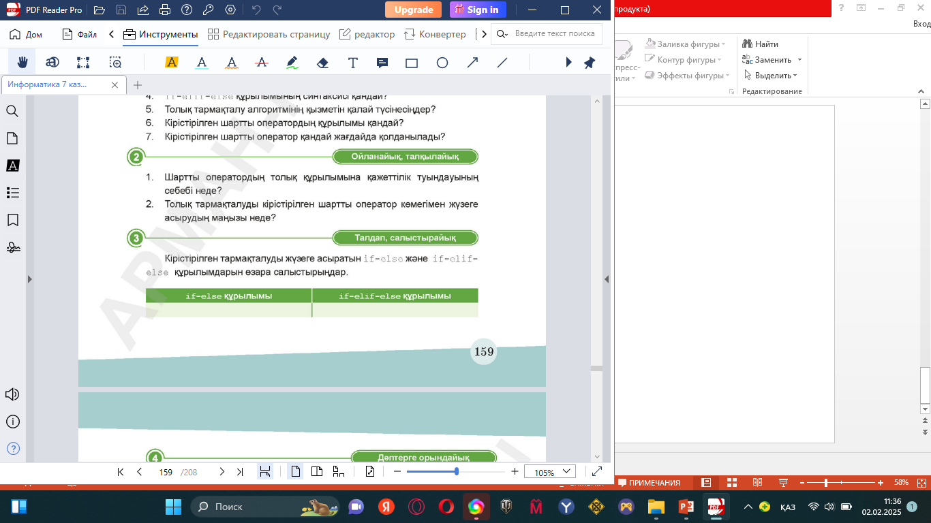The image size is (931, 523).
Task: Expand the right side panel
Action: click(607, 279)
